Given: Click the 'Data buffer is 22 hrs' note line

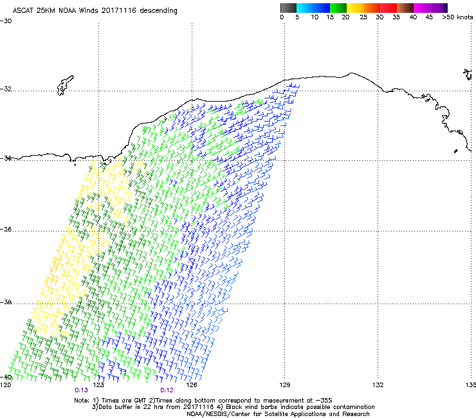Looking at the screenshot, I should [x=233, y=407].
